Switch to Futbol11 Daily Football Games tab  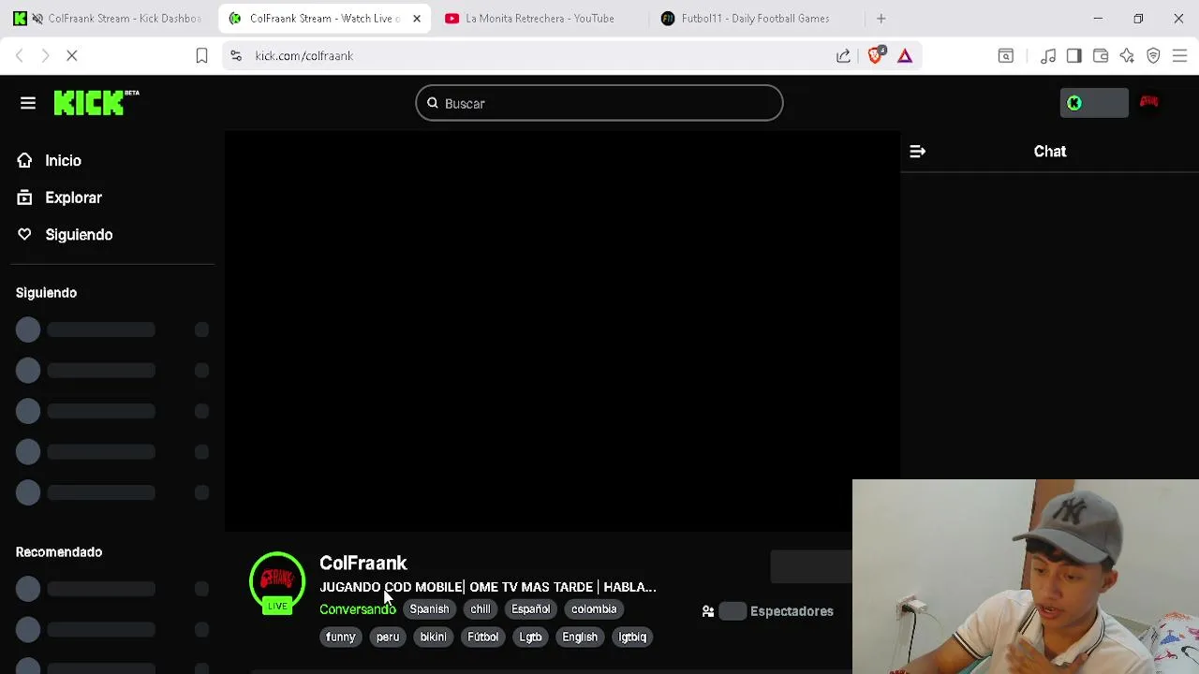click(x=755, y=19)
